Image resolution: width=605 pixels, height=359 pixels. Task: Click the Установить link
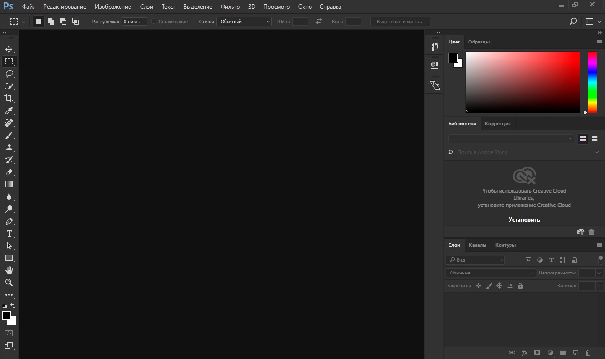(524, 220)
